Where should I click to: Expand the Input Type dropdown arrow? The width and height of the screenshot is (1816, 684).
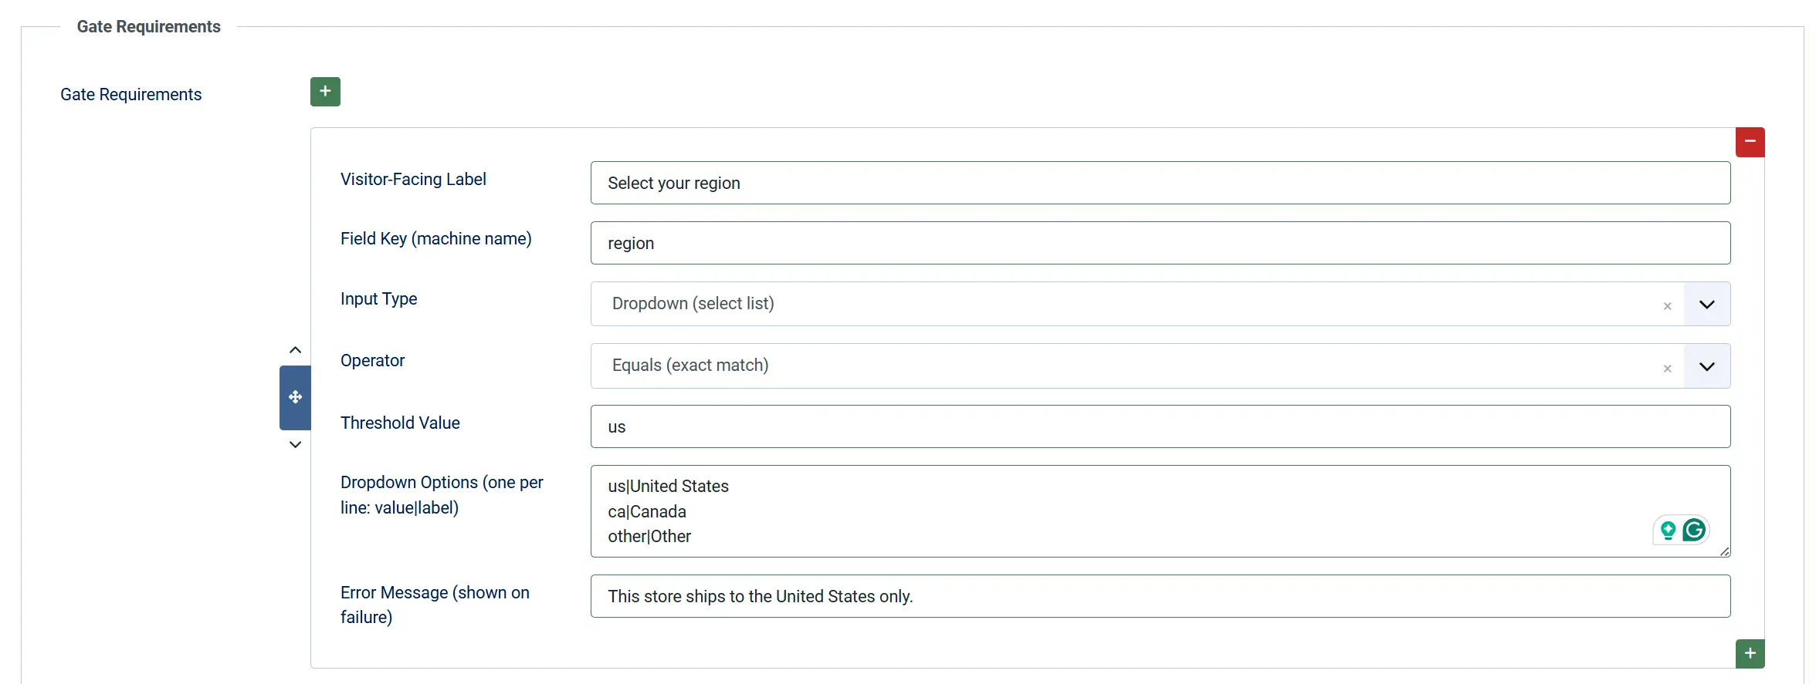pos(1707,304)
